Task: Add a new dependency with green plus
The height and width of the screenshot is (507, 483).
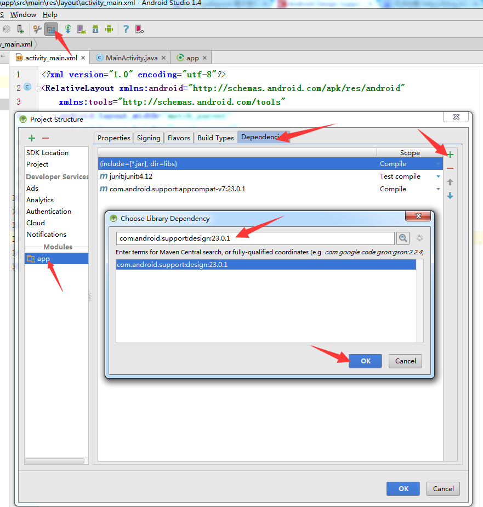Action: [450, 155]
